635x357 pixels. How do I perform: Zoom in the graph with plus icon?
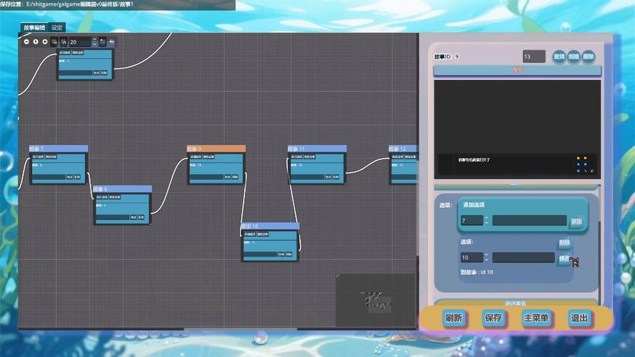[x=45, y=41]
